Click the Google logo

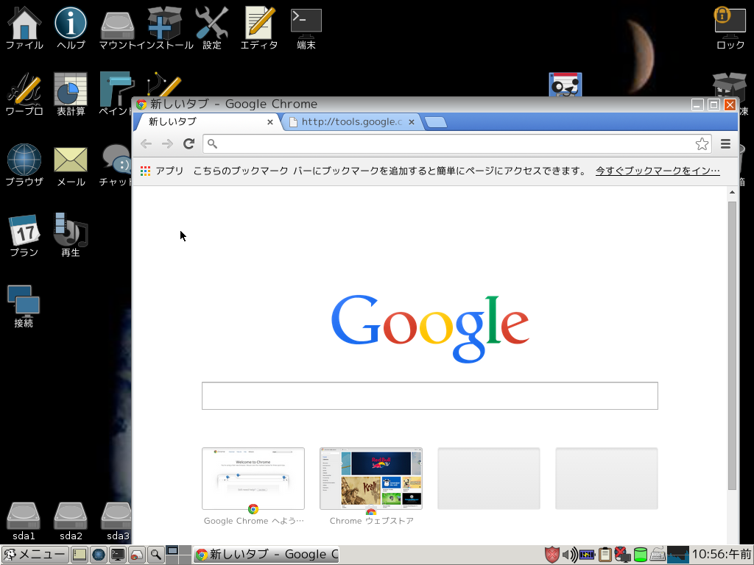[x=430, y=327]
